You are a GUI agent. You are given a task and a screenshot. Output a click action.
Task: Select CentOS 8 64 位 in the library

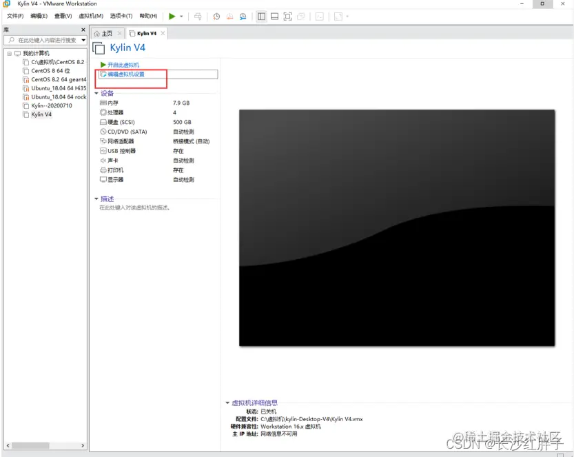point(50,71)
